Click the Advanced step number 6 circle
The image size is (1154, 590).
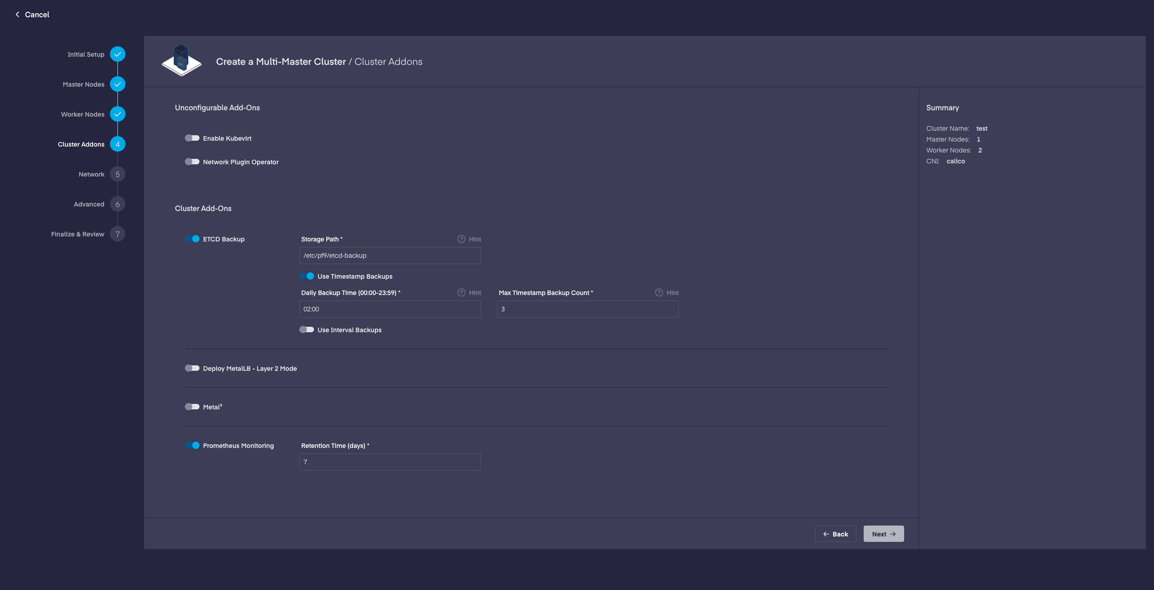tap(118, 204)
